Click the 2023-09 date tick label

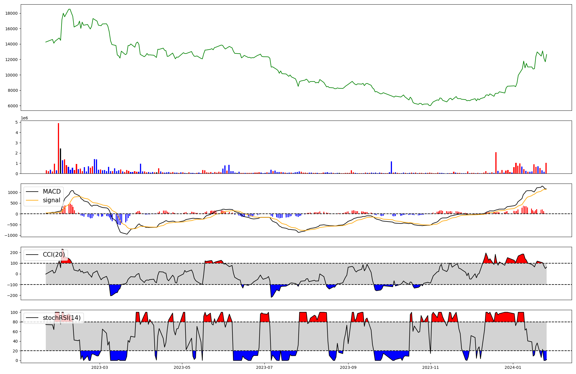point(348,367)
